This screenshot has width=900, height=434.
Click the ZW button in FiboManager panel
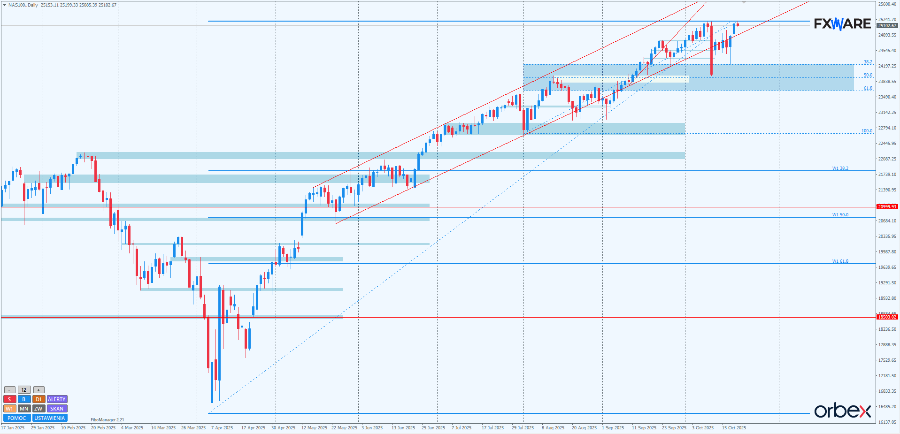point(38,409)
